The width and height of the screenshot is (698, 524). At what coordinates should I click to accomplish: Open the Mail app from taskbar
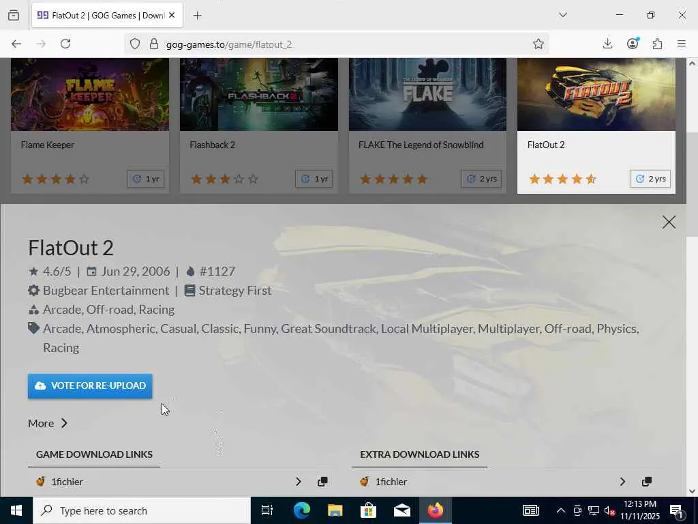[x=401, y=510]
